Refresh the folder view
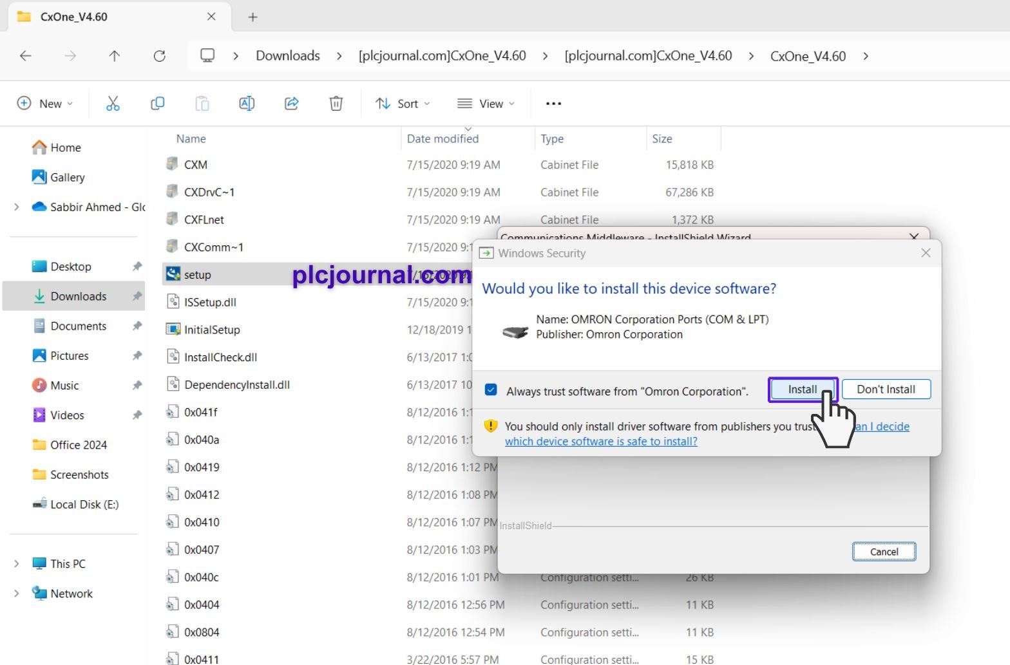The width and height of the screenshot is (1010, 665). [160, 56]
